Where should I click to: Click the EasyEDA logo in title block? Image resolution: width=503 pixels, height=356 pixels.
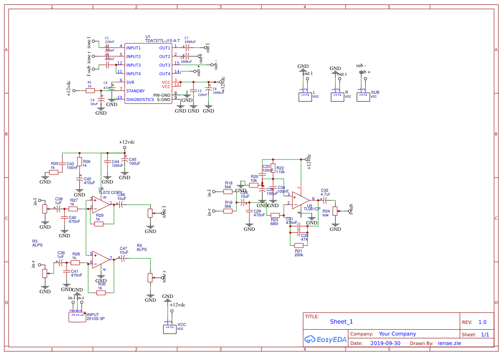tap(325, 339)
